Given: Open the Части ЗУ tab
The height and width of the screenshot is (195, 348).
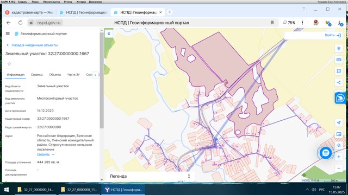Looking at the screenshot, I should tap(73, 75).
